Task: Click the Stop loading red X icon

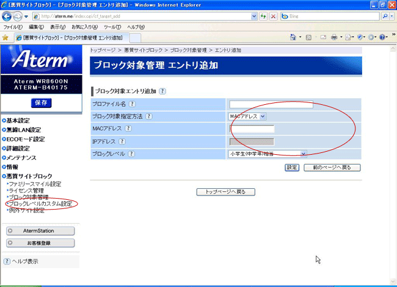Action: point(273,15)
